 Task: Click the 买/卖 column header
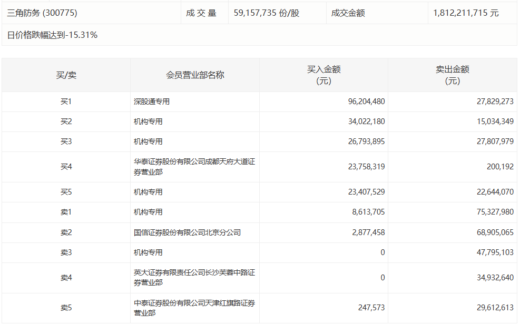tap(66, 75)
